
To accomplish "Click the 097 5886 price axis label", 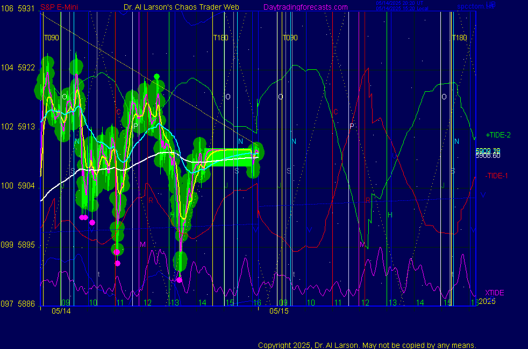I will 18,303.
